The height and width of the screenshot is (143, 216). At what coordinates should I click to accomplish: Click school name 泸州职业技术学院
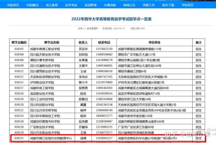click(42, 82)
